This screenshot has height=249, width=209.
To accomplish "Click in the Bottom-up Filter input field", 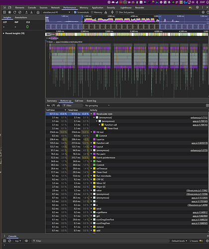I will coord(73,106).
